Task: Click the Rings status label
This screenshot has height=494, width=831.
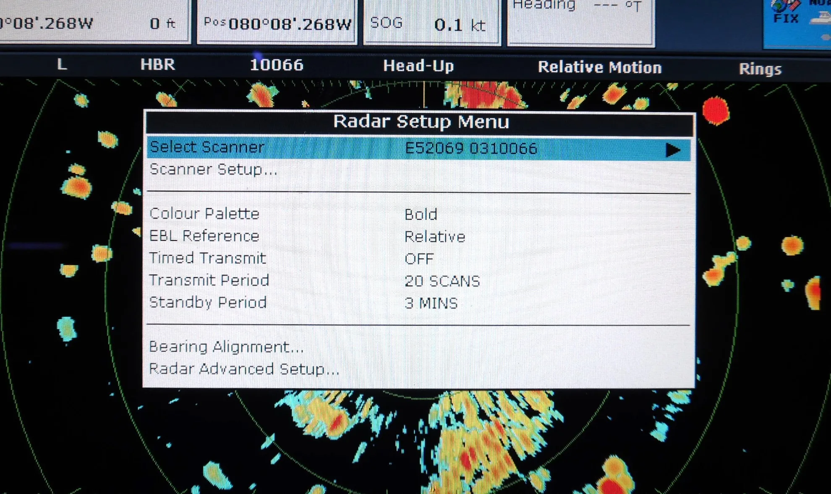Action: (760, 69)
